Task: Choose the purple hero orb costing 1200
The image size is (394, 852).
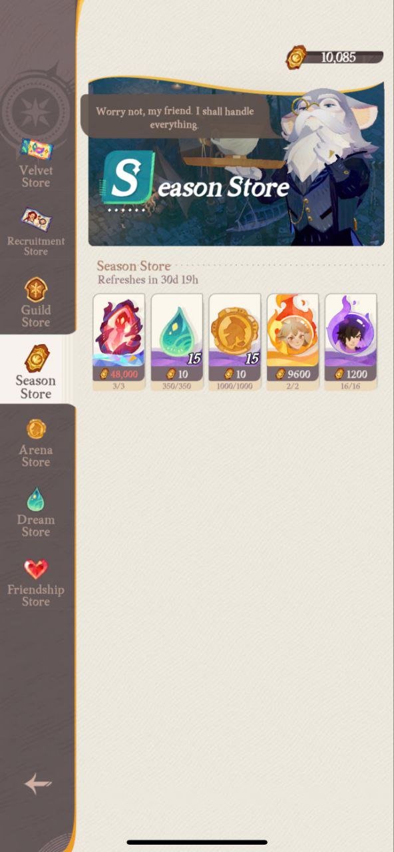Action: pyautogui.click(x=351, y=342)
